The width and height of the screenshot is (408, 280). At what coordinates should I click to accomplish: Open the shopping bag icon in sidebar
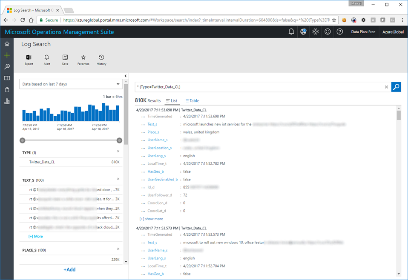click(x=7, y=90)
